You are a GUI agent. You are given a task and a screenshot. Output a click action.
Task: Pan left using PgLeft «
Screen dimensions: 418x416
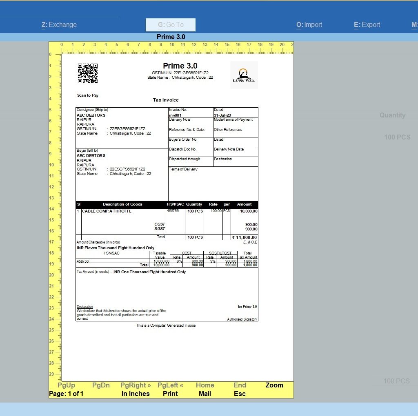(170, 385)
